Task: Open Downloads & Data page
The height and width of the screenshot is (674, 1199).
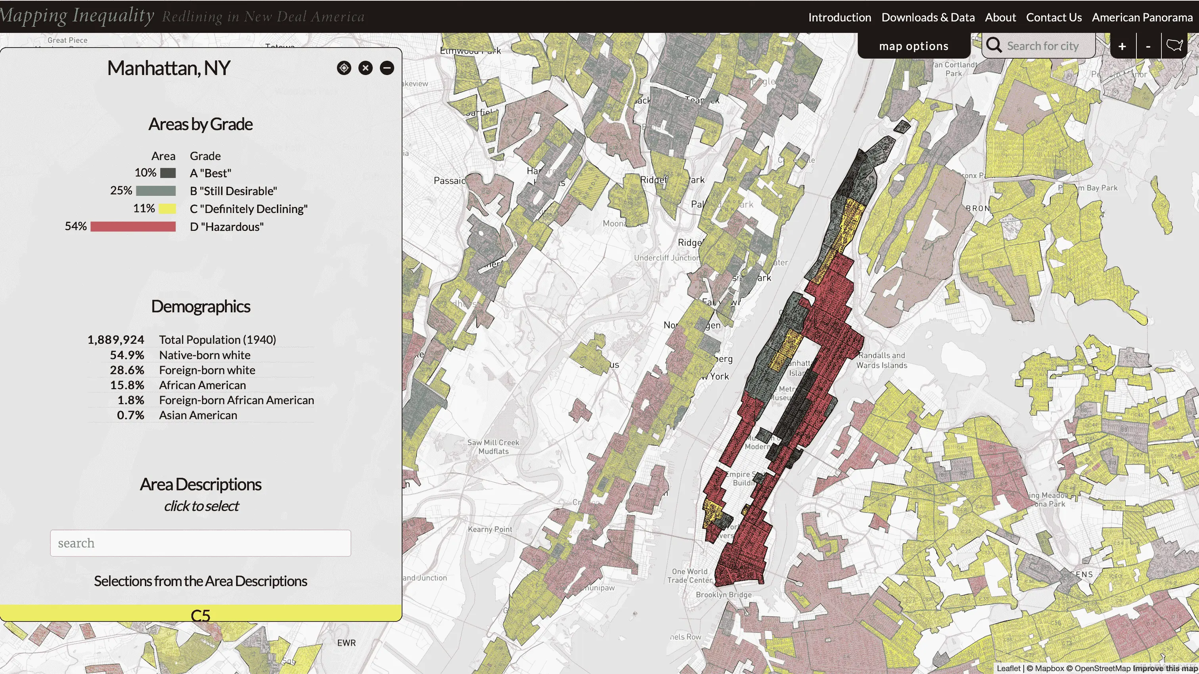Action: tap(928, 17)
